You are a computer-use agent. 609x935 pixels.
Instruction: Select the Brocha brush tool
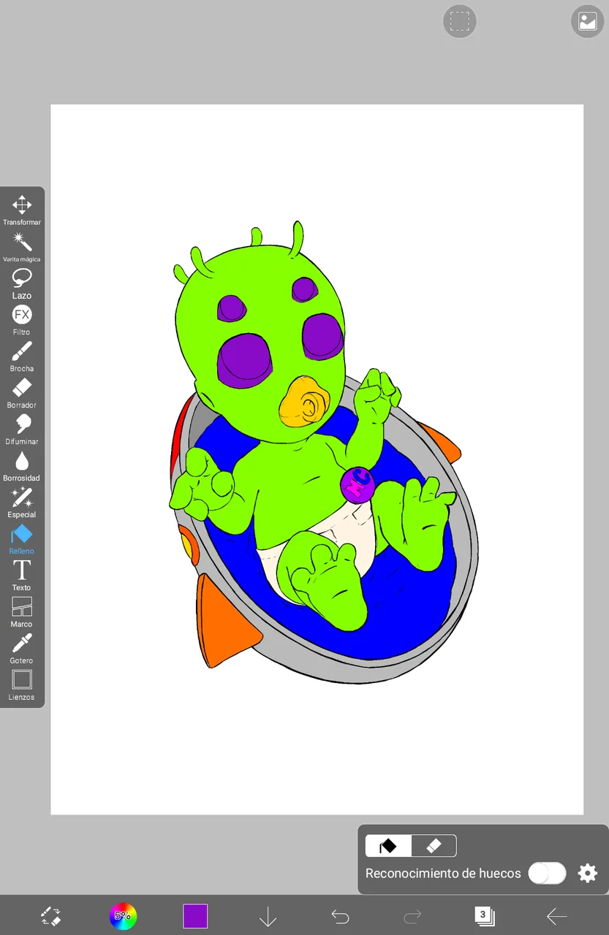click(22, 356)
